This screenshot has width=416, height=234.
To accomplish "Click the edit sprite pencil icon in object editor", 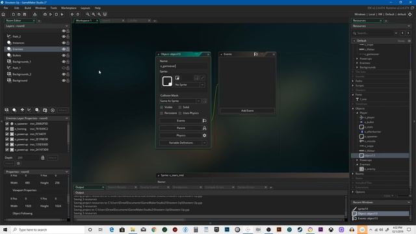I will click(202, 78).
